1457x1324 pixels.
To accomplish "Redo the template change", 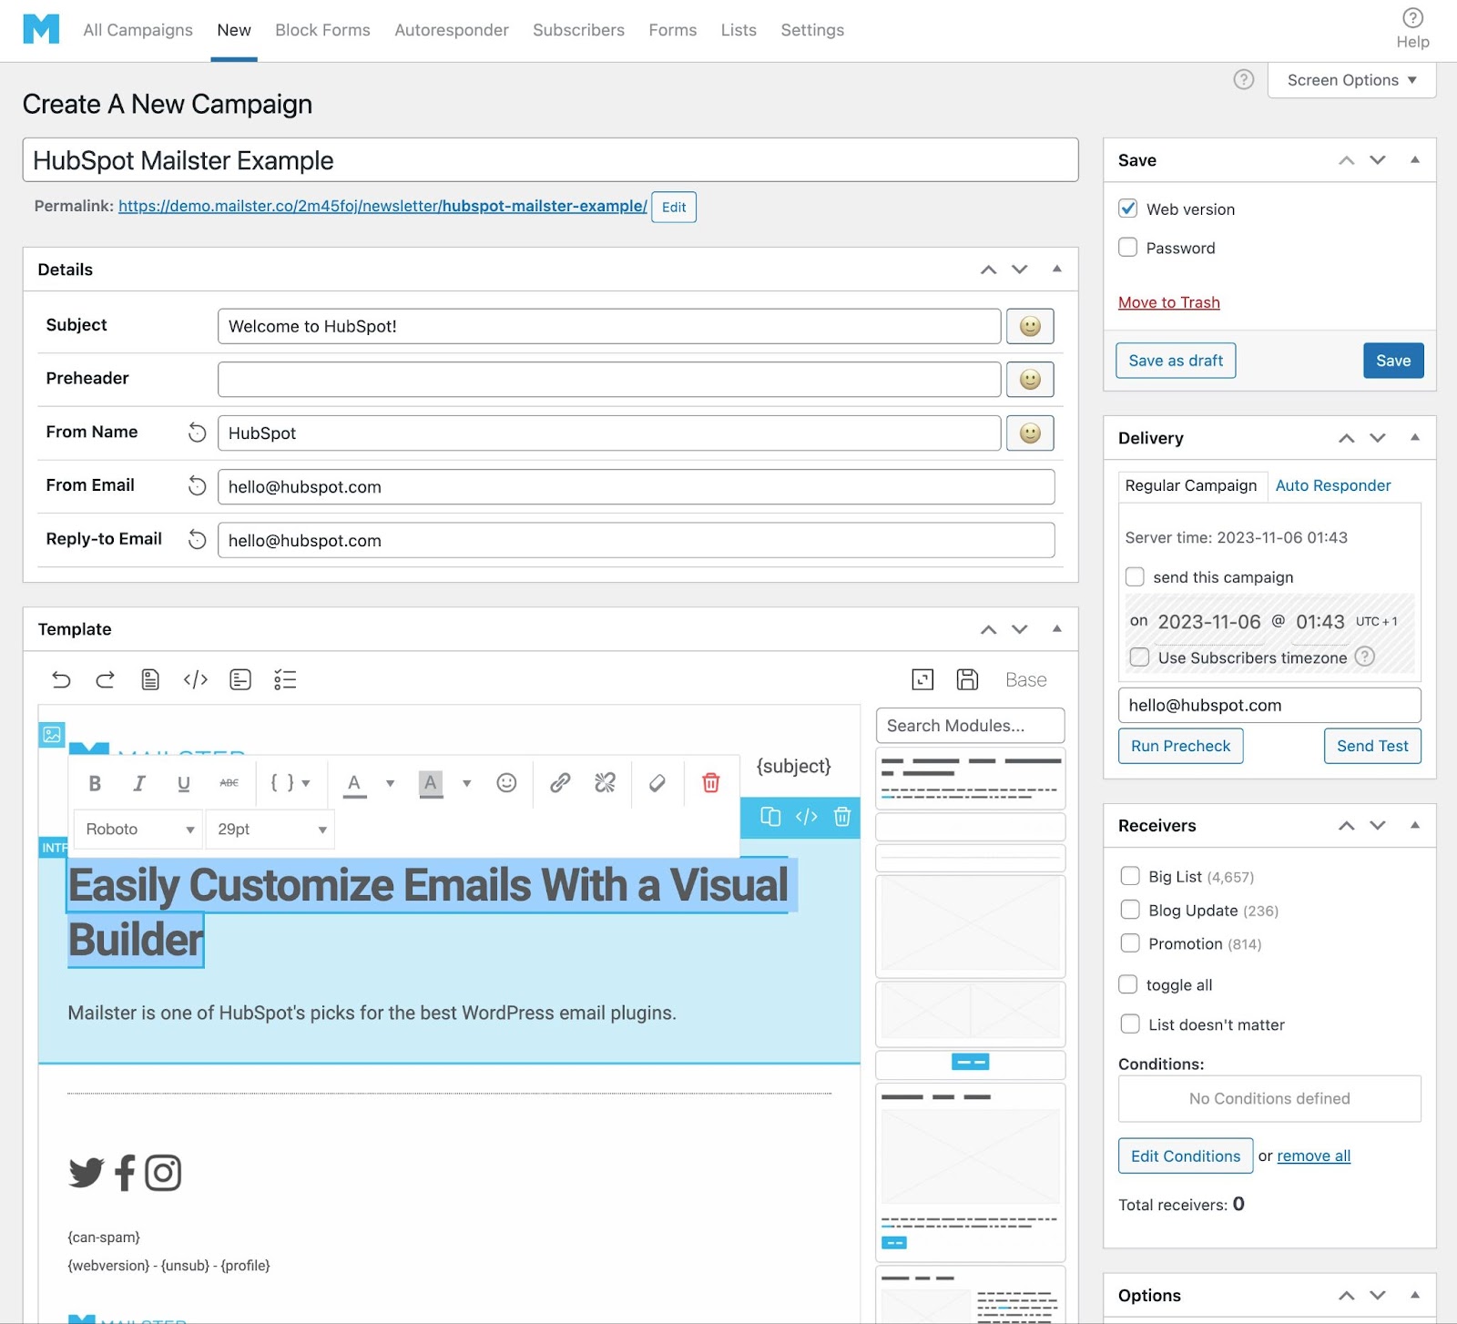I will [x=106, y=679].
